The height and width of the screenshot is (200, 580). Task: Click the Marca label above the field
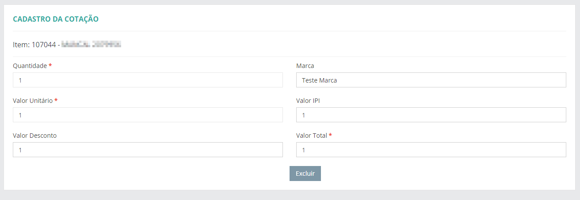[x=305, y=66]
